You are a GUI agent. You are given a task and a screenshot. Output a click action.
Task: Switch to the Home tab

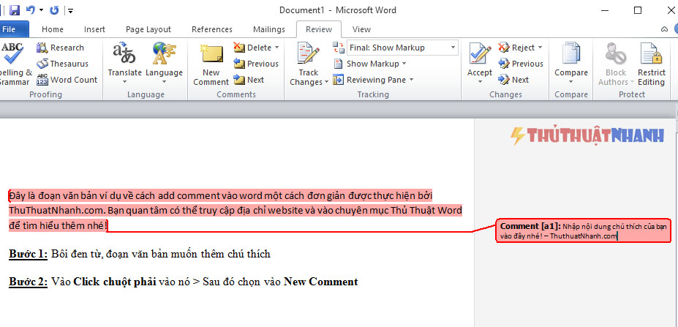tap(53, 29)
